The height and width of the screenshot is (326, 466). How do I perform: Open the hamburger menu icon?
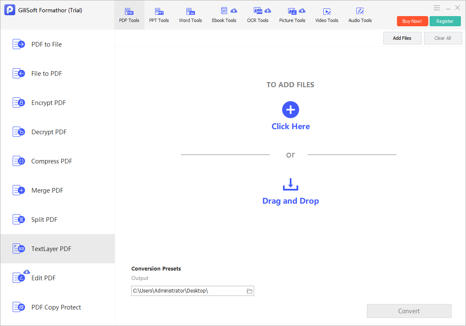coord(437,8)
